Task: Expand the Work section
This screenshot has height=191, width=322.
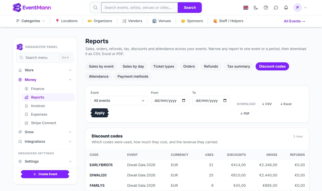Action: click(x=45, y=70)
